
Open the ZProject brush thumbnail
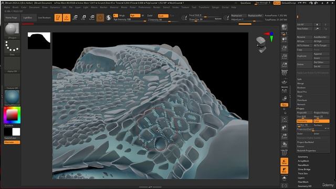[12, 30]
